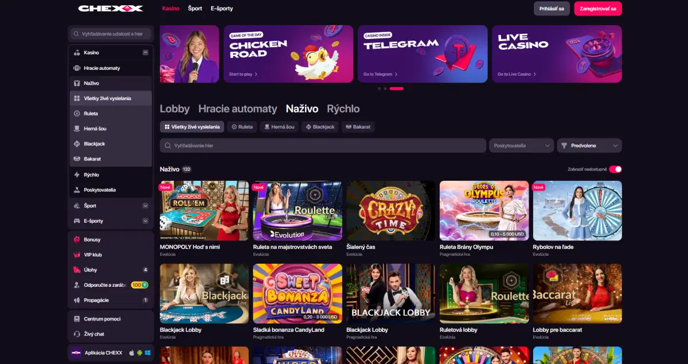The image size is (688, 364).
Task: Click Start to play on Chicken Road banner
Action: tap(243, 74)
